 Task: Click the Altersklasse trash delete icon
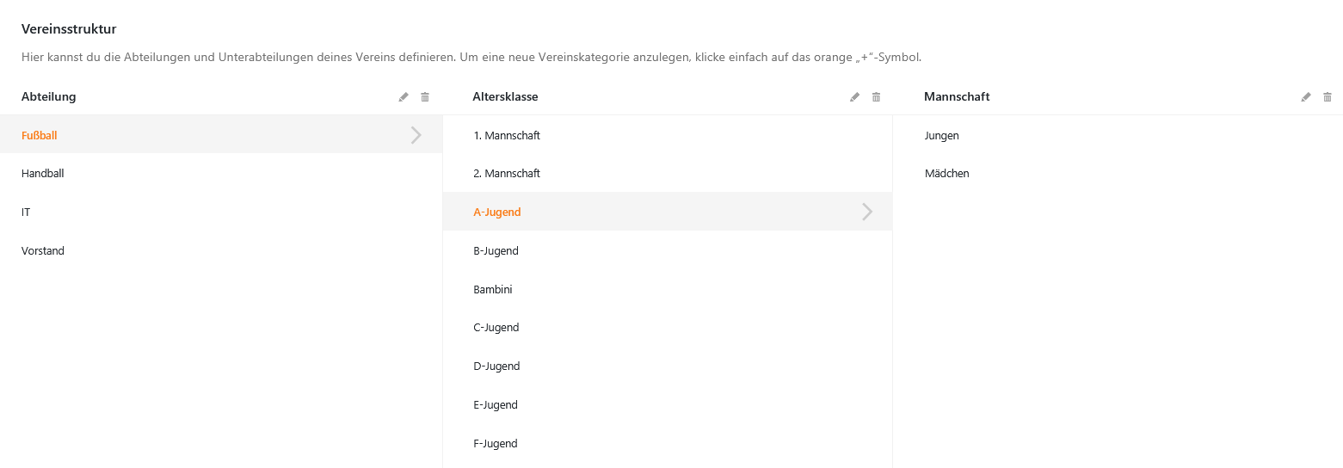coord(876,97)
